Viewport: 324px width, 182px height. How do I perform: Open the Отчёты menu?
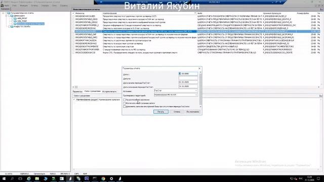[x=34, y=6]
